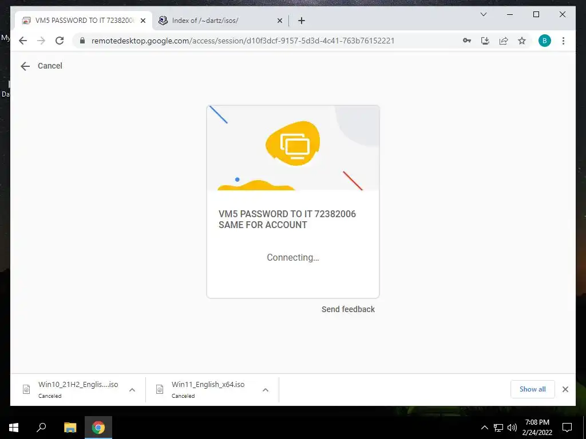
Task: Click the yellow remote desktop screens icon
Action: 293,143
